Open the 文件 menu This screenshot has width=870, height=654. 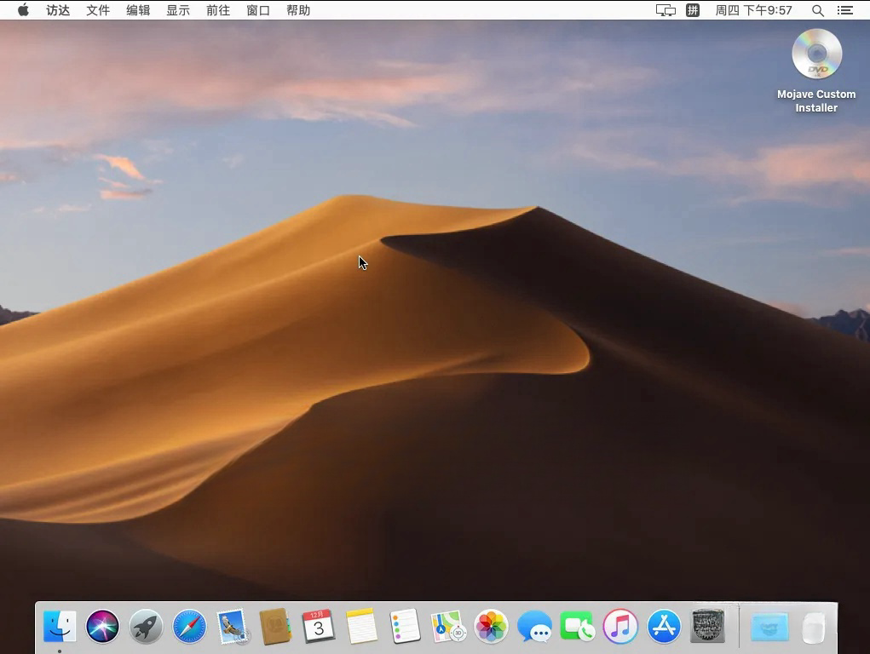[x=98, y=10]
